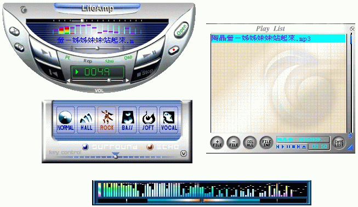
Task: Click the SAVE LIST button
Action: pos(339,143)
